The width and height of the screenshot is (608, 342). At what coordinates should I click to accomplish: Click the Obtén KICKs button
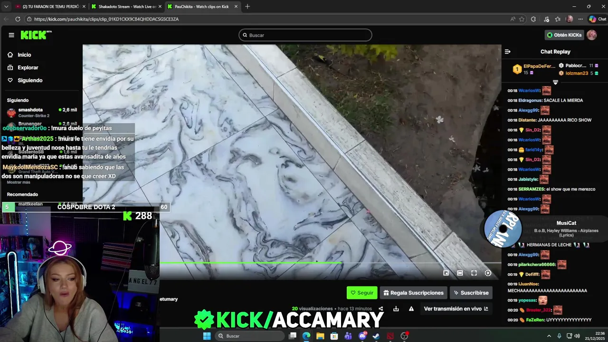pos(564,35)
